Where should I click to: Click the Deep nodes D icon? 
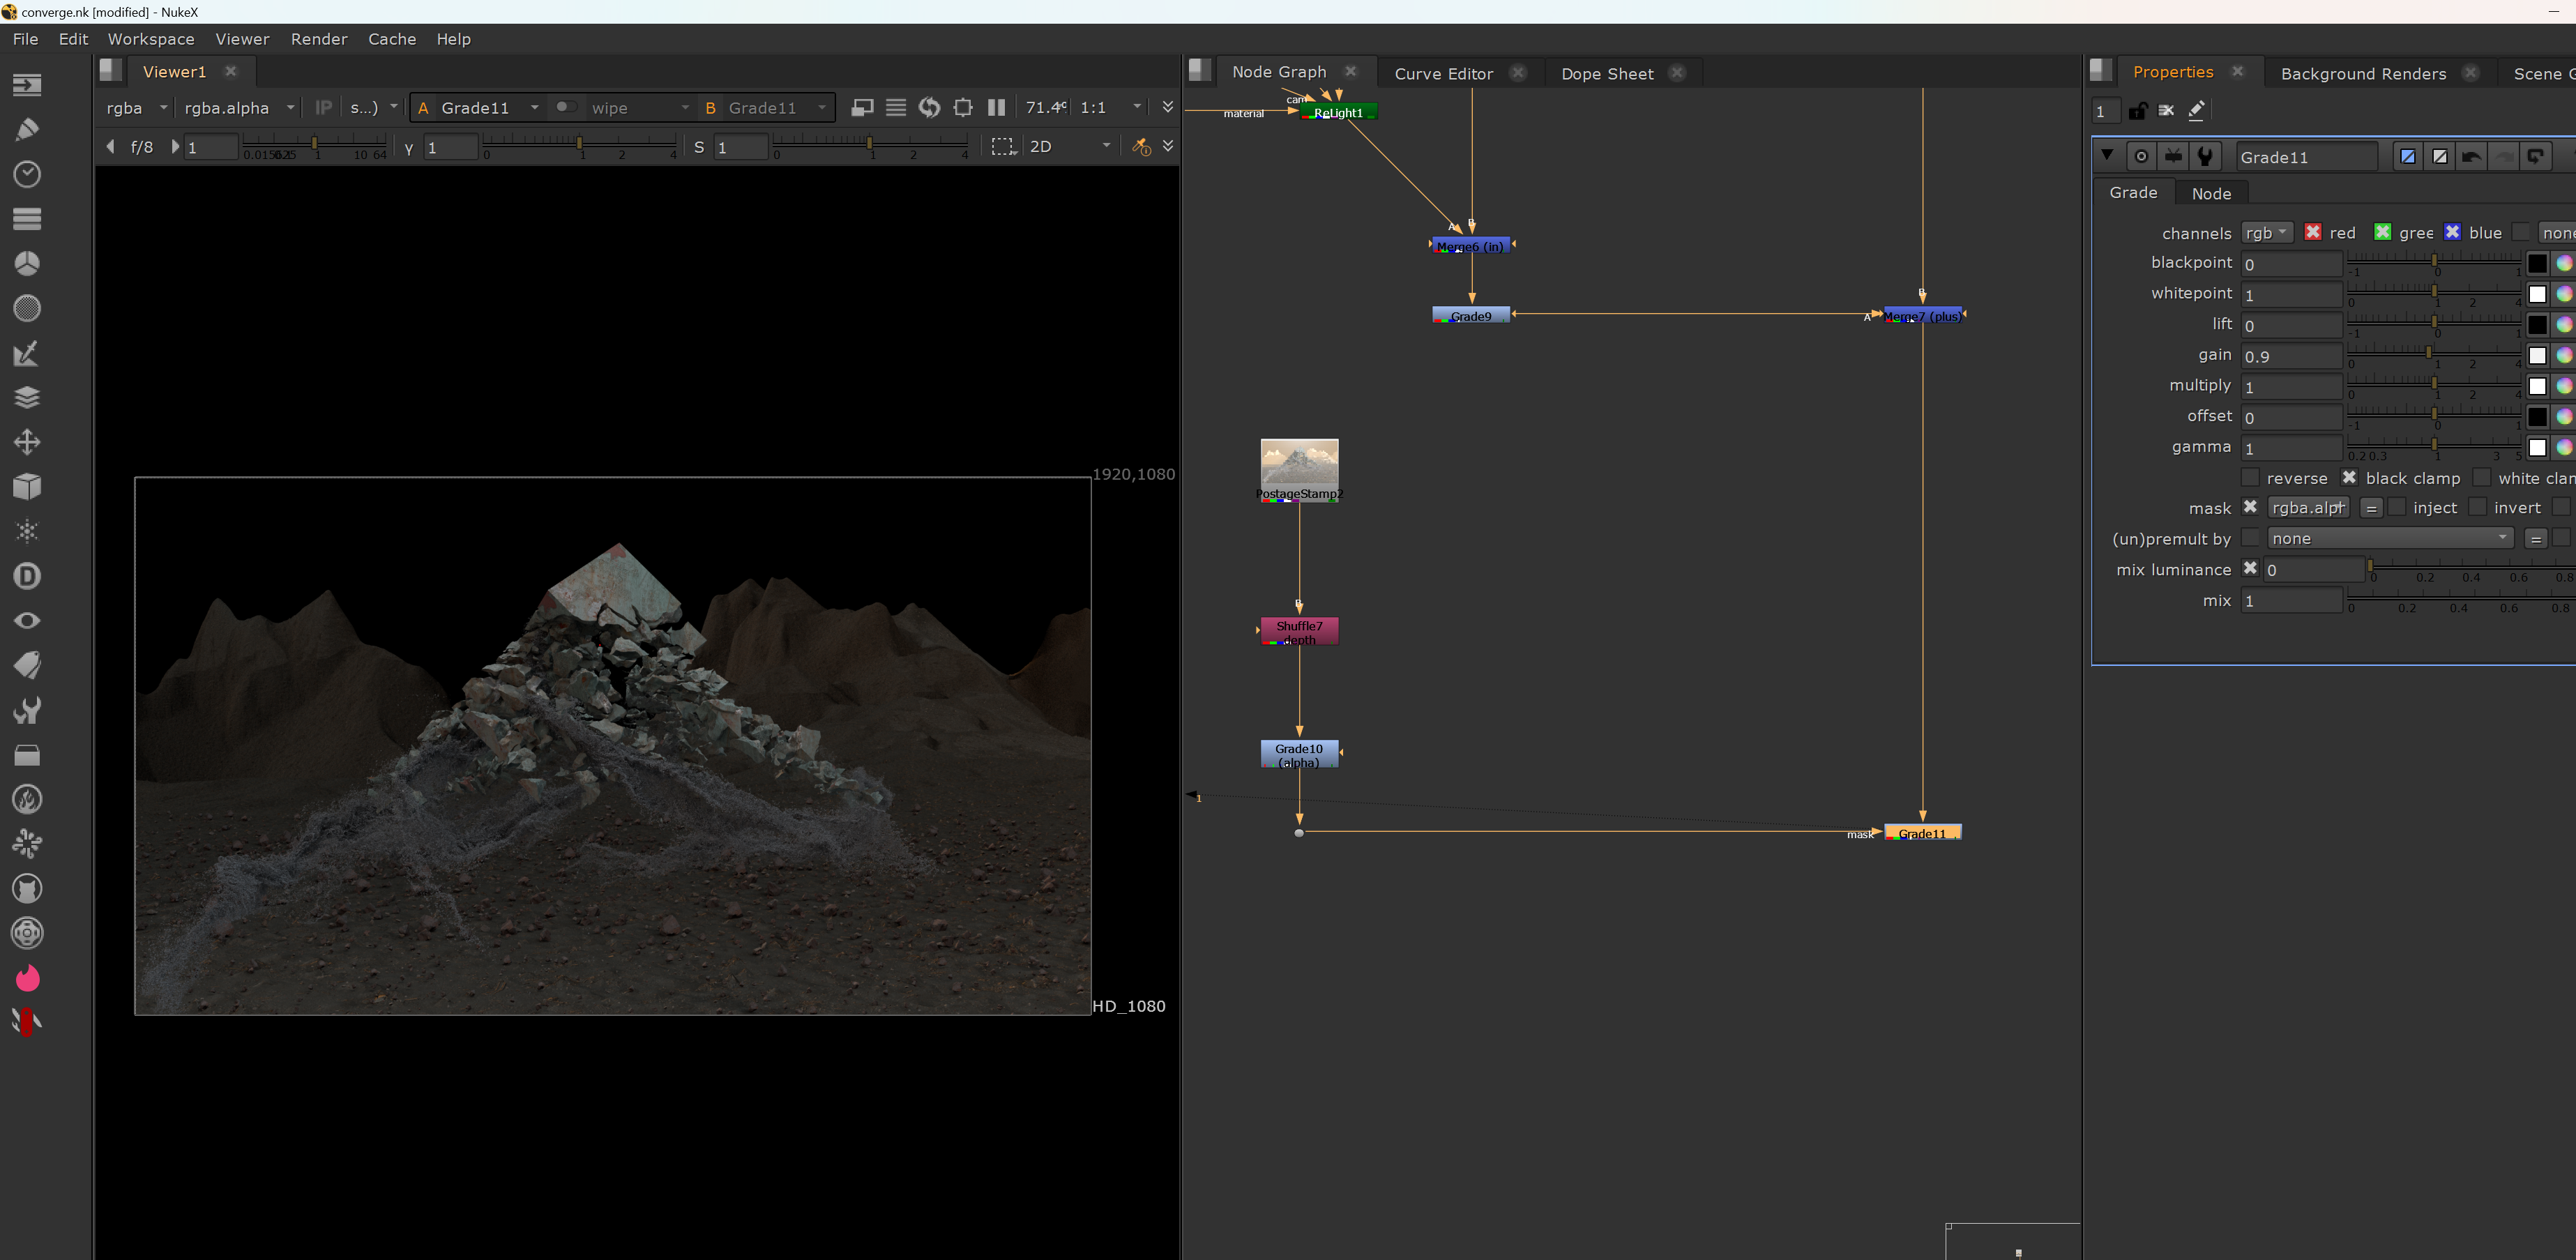pos(27,576)
